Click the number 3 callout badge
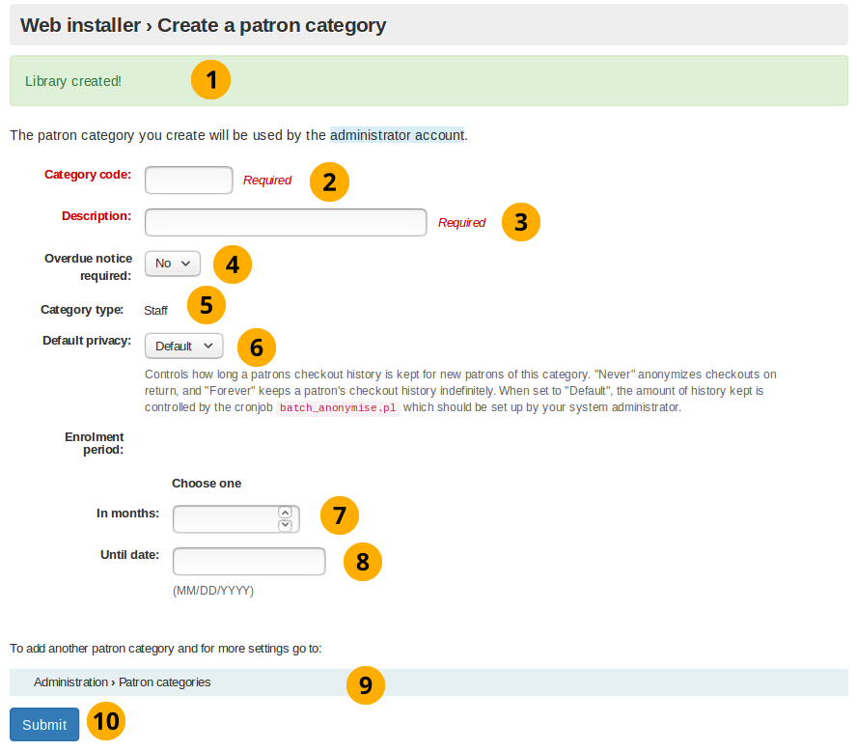Viewport: 857px width, 751px height. [521, 222]
